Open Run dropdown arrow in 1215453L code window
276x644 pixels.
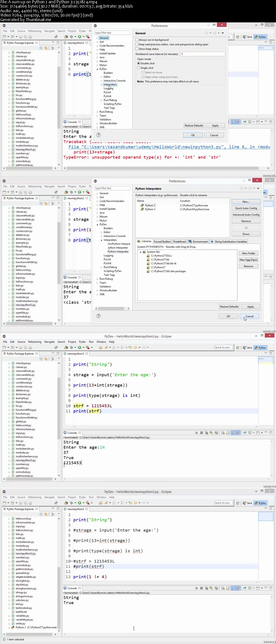84,347
